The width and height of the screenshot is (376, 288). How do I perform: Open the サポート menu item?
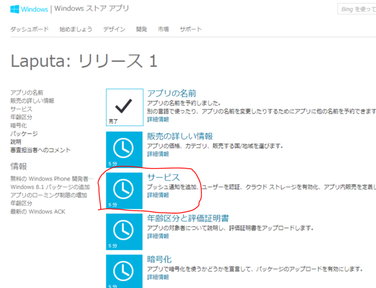pos(191,29)
